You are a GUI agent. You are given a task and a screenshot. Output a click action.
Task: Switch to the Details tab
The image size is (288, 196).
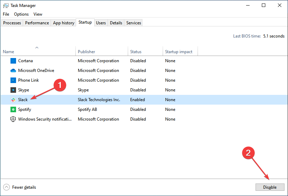click(x=116, y=23)
